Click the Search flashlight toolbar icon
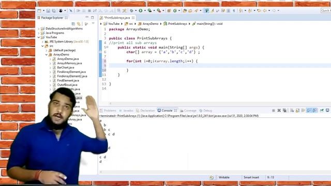Viewport: 331px width, 186px height. point(196,10)
